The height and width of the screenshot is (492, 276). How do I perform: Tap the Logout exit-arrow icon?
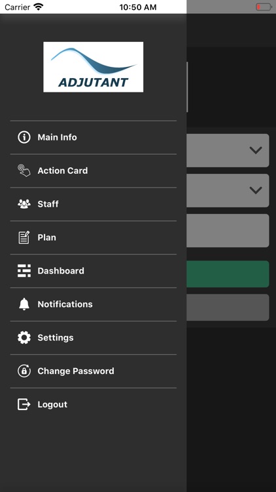24,404
